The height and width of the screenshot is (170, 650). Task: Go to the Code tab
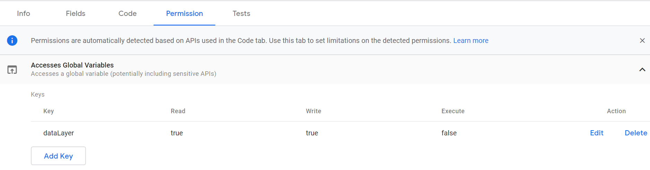(128, 14)
